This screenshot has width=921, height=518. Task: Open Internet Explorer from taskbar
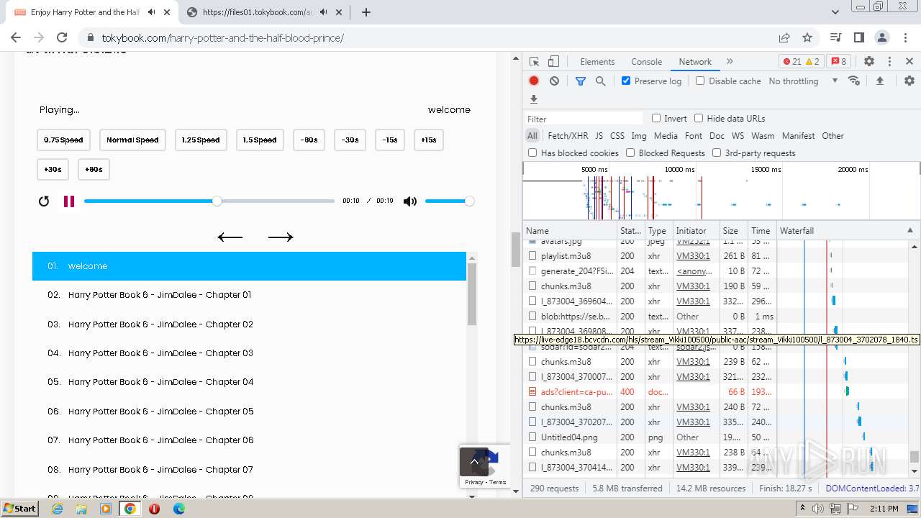click(x=57, y=509)
